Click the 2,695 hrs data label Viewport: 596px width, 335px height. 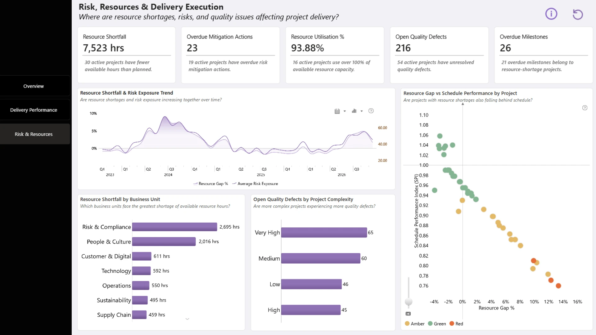(x=229, y=227)
